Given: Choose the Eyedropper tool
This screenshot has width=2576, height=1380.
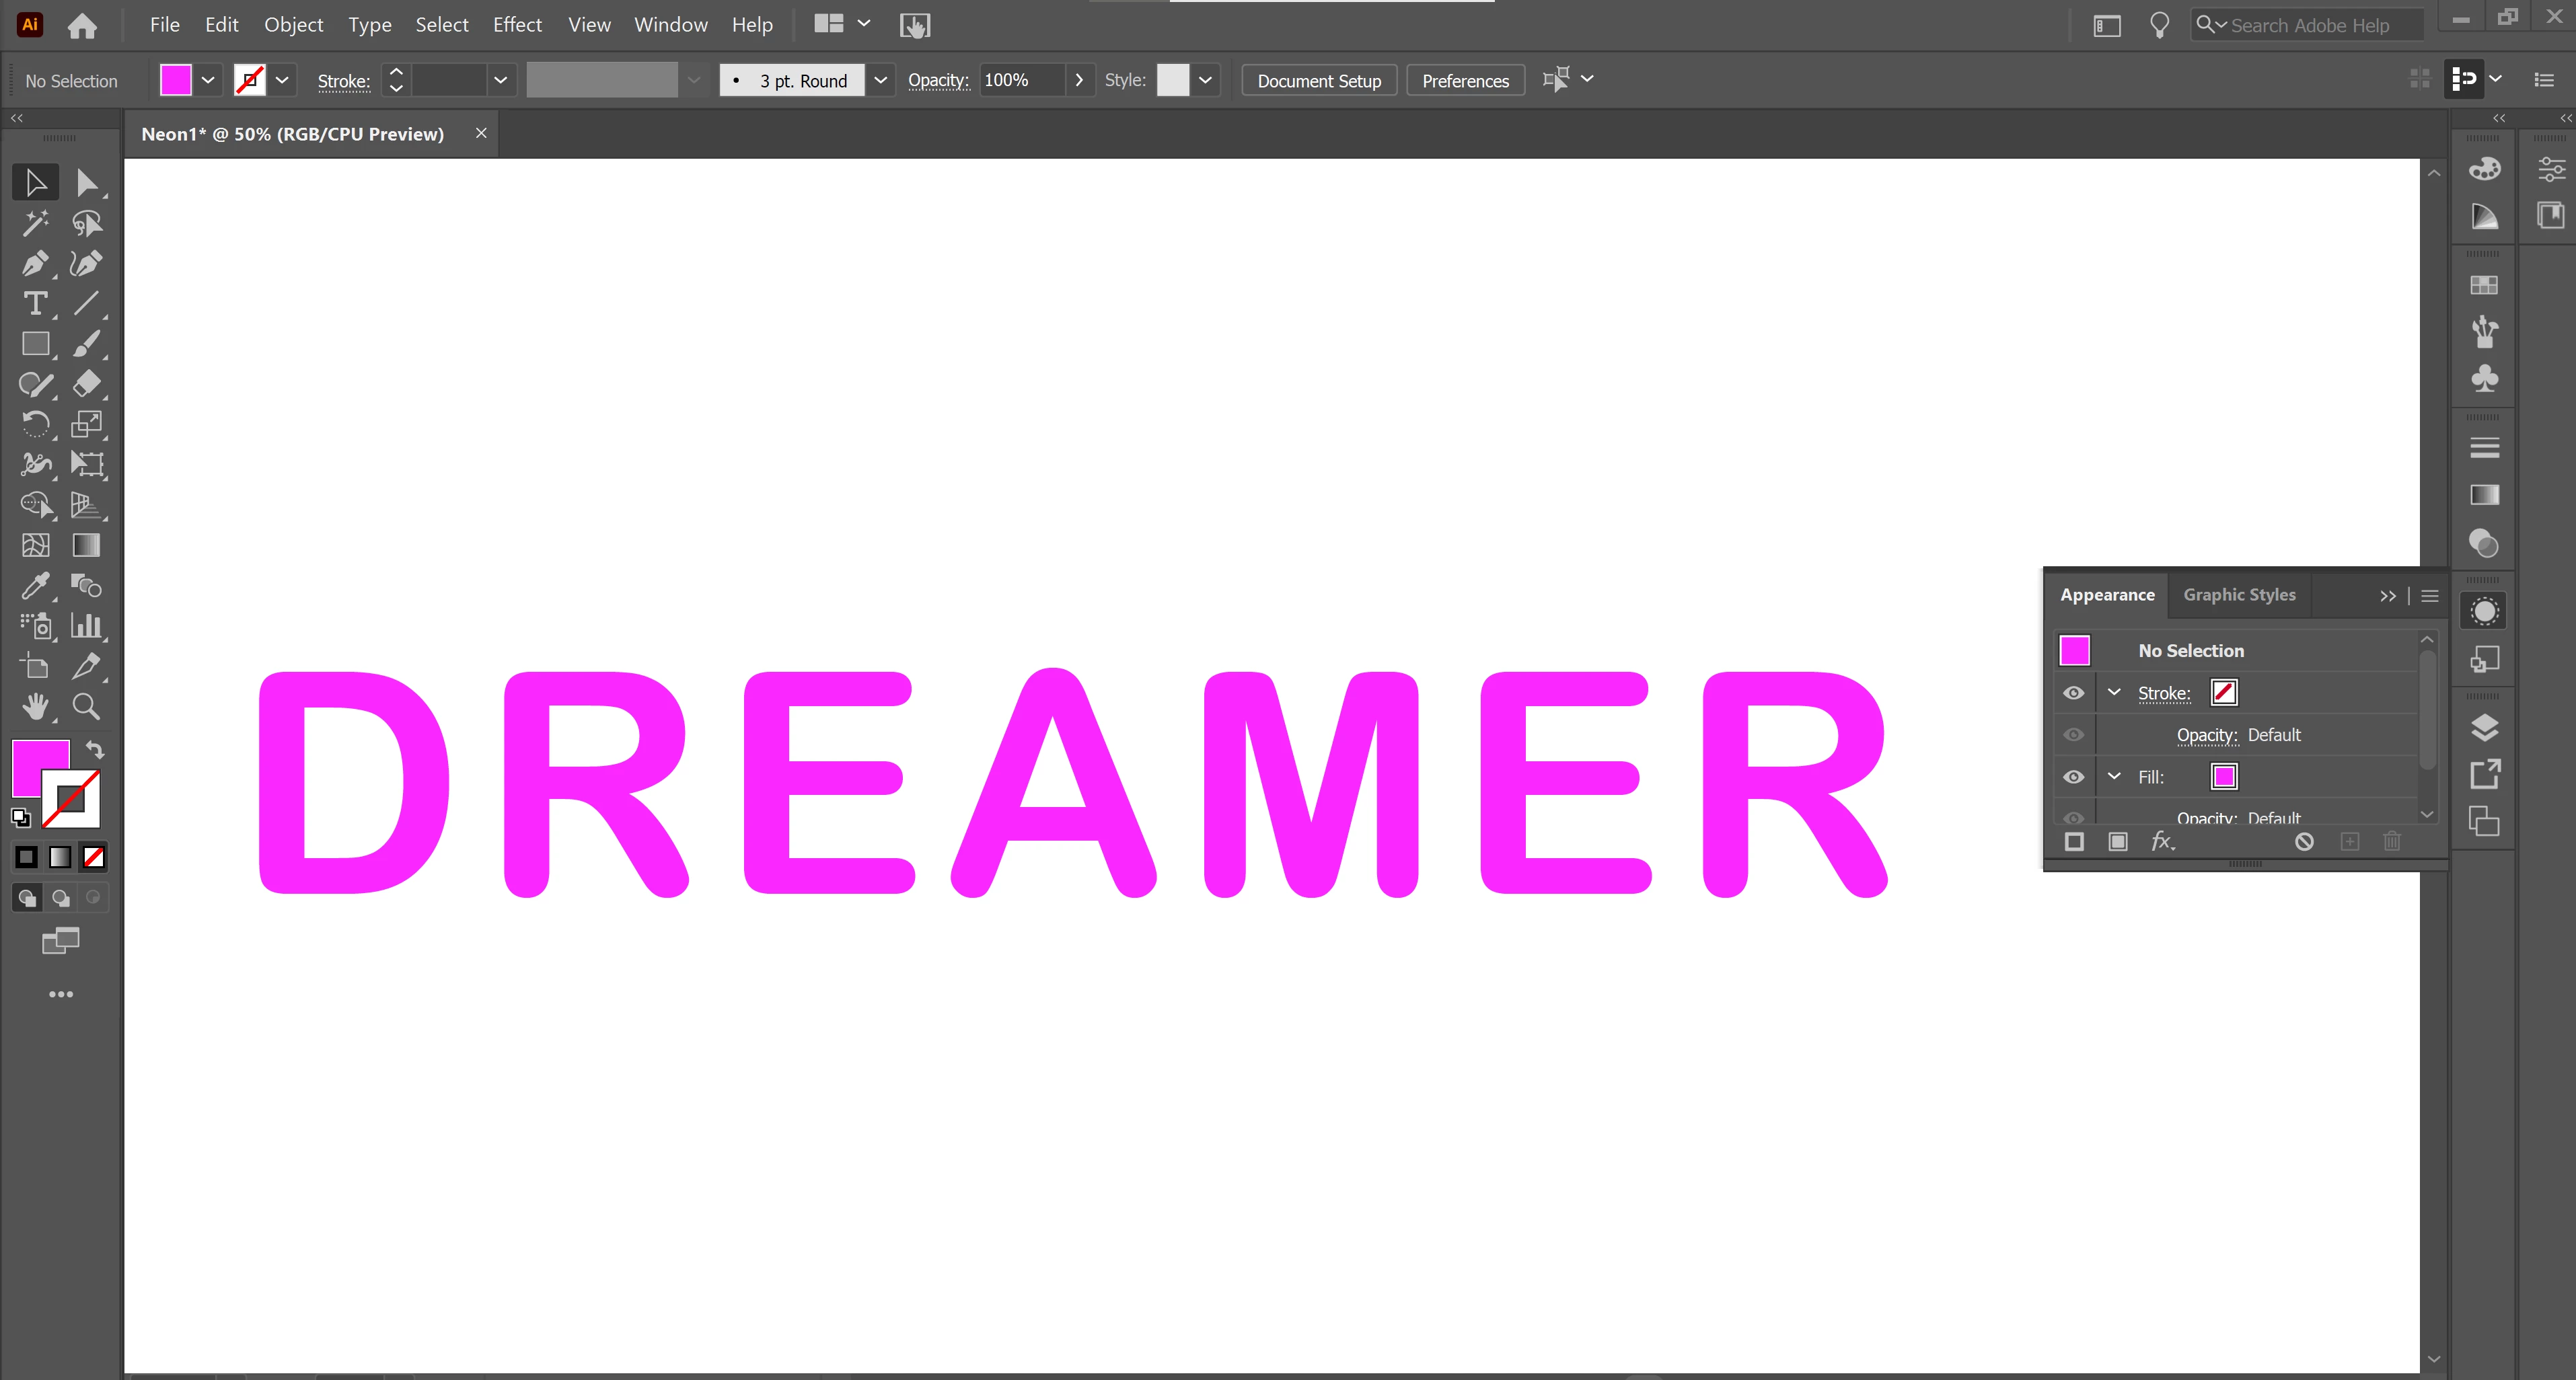Looking at the screenshot, I should (x=35, y=586).
